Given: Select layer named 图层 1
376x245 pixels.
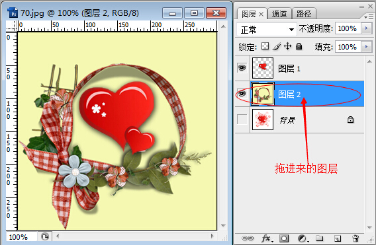Looking at the screenshot, I should pyautogui.click(x=289, y=69).
